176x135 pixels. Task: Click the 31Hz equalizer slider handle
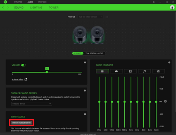click(99, 102)
